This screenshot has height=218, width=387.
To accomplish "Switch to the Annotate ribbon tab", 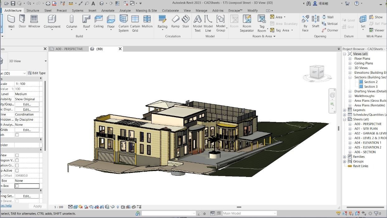I will 108,11.
